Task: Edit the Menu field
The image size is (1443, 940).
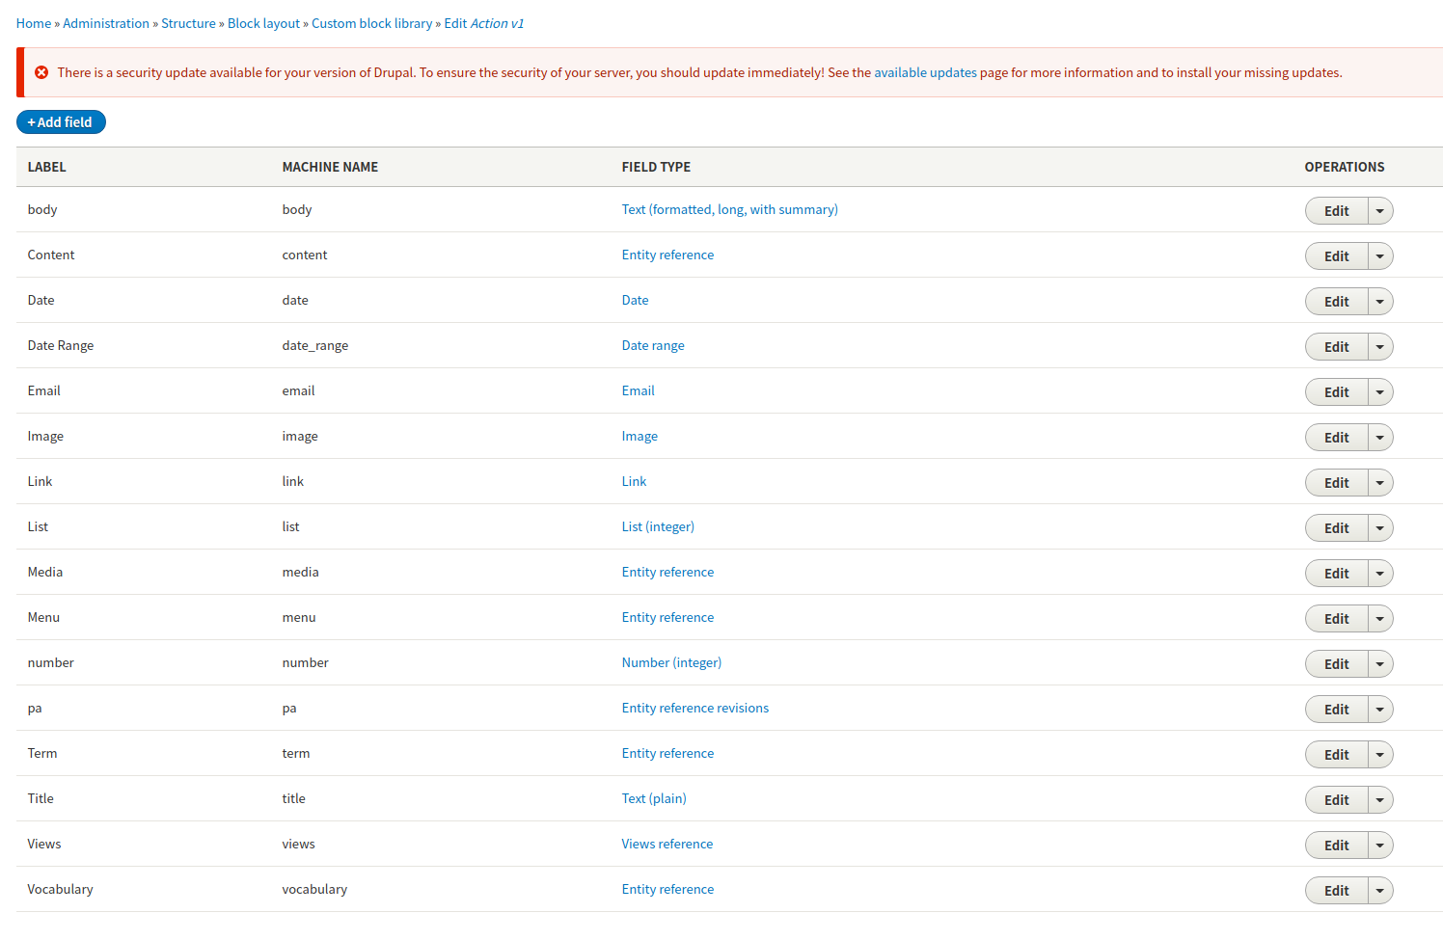Action: coord(1336,619)
